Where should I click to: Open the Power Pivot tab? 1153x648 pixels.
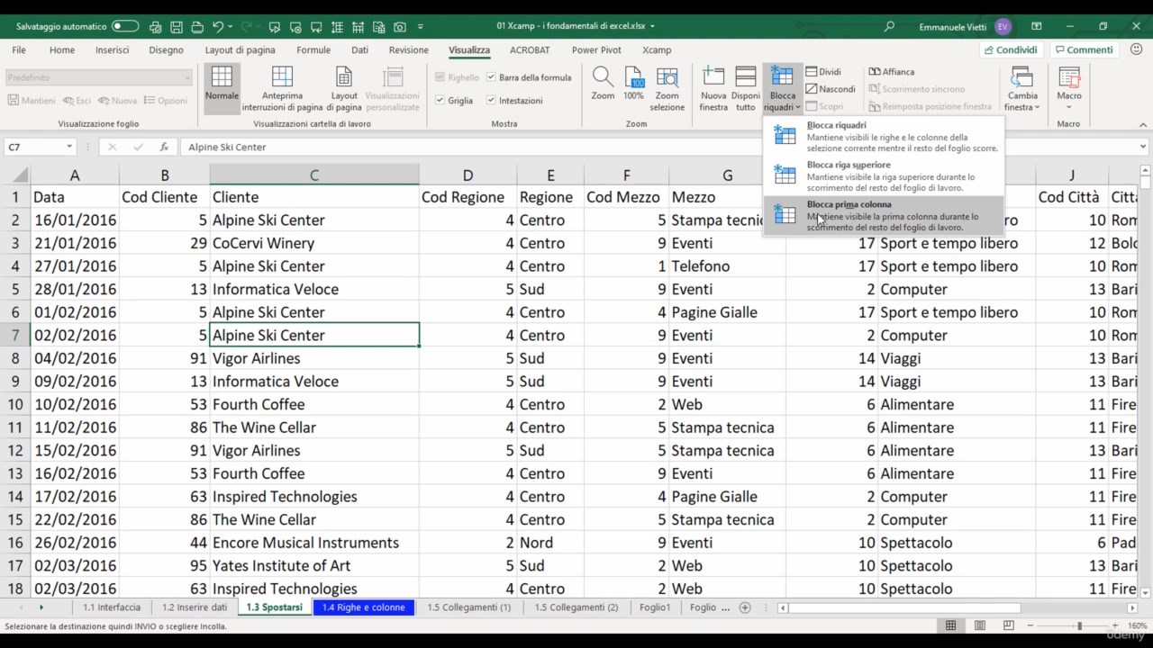[x=596, y=50]
